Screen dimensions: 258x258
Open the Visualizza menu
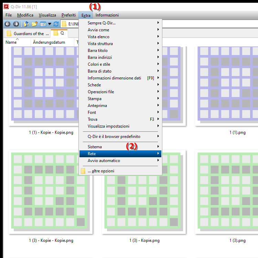pyautogui.click(x=47, y=15)
